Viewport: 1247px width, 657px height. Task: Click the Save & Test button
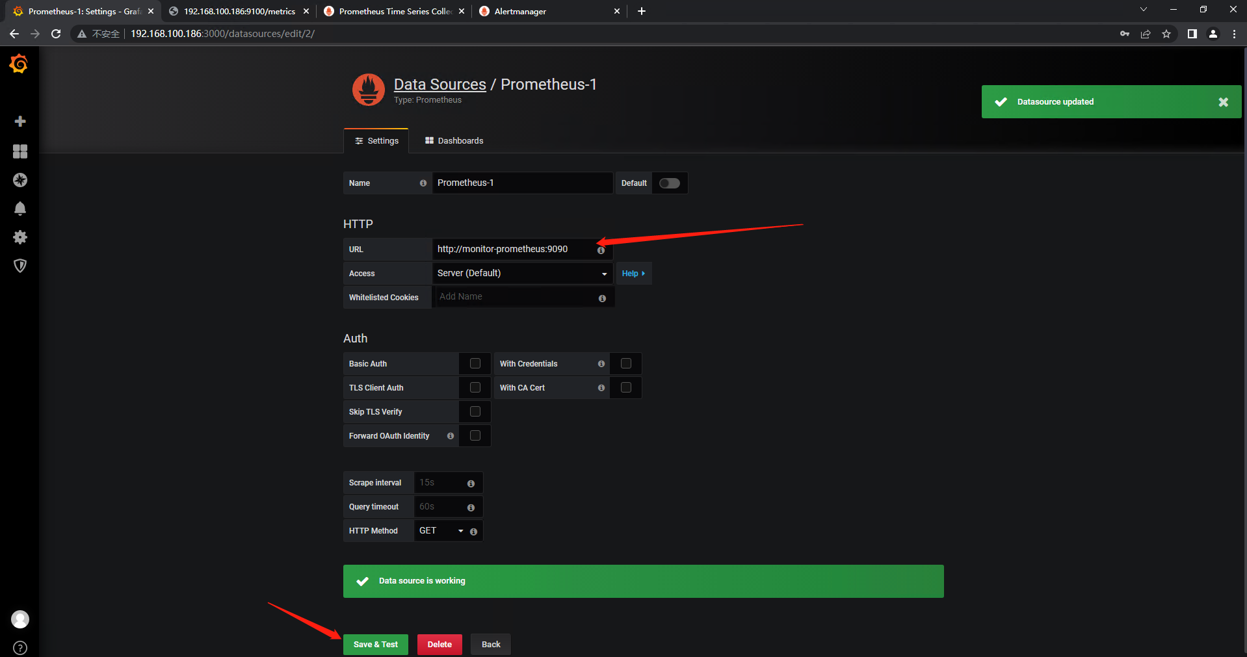coord(376,645)
